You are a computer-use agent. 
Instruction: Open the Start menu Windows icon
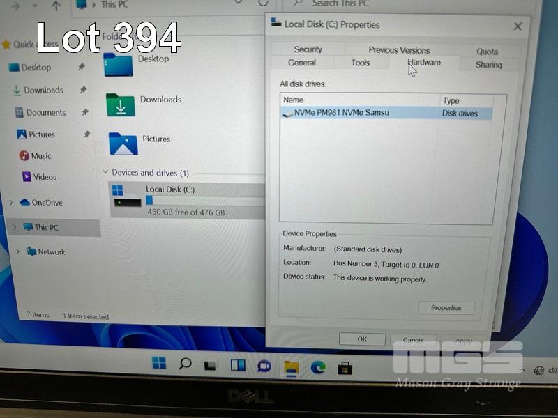coord(159,363)
